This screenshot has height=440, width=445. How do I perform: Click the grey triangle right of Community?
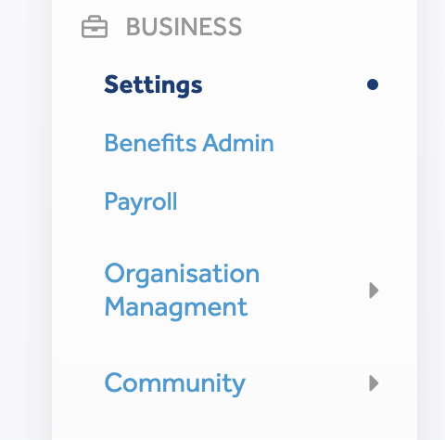pyautogui.click(x=374, y=383)
